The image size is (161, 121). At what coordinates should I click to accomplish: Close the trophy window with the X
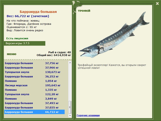coord(157,3)
